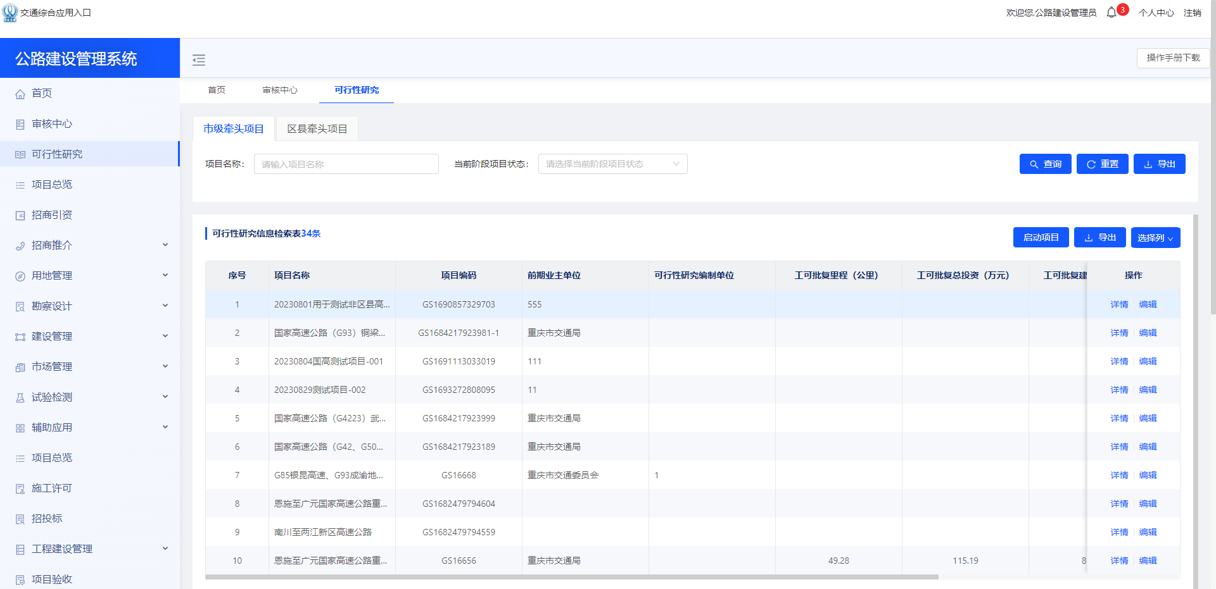This screenshot has height=589, width=1216.
Task: Switch to the 区县牵头项目 tab
Action: (x=317, y=128)
